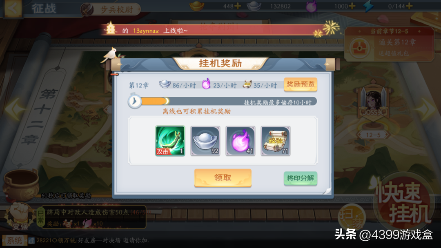Open the 系统 chat channel tab

pyautogui.click(x=14, y=240)
